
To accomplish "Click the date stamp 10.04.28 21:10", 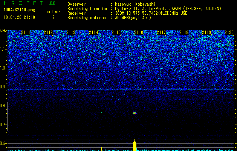I will (19, 17).
